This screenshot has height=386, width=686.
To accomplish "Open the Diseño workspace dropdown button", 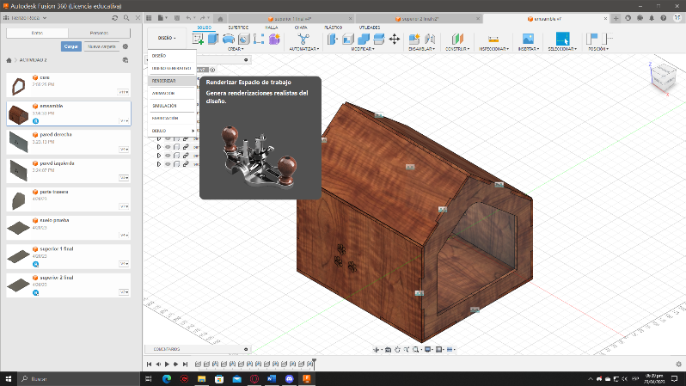I will coord(166,38).
